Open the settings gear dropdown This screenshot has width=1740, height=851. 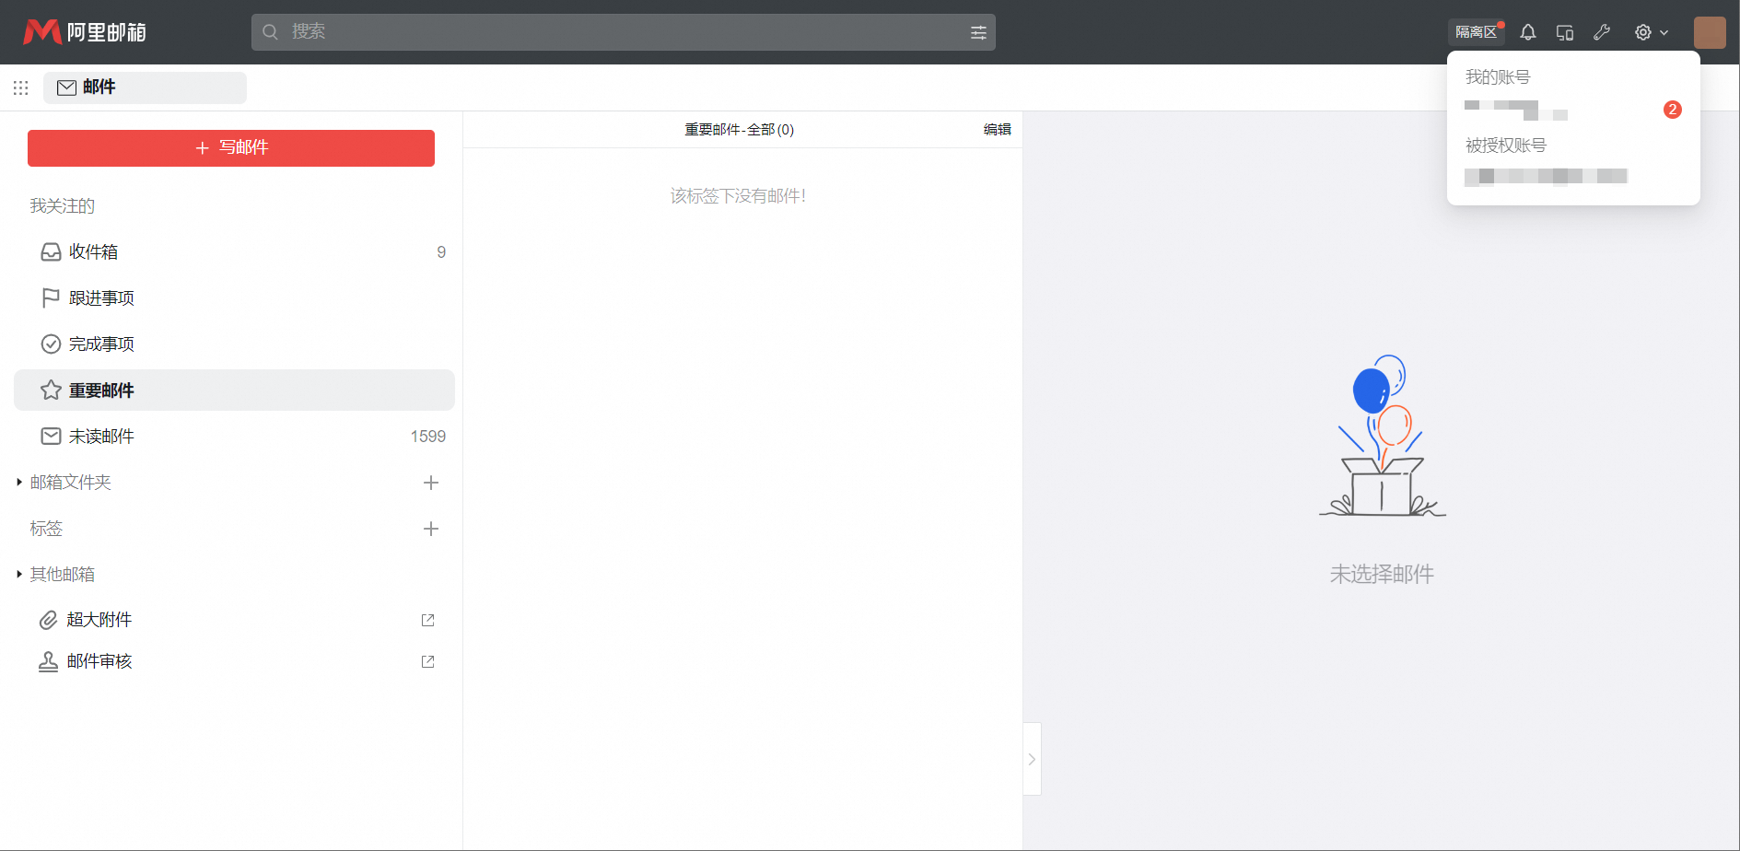[1651, 32]
